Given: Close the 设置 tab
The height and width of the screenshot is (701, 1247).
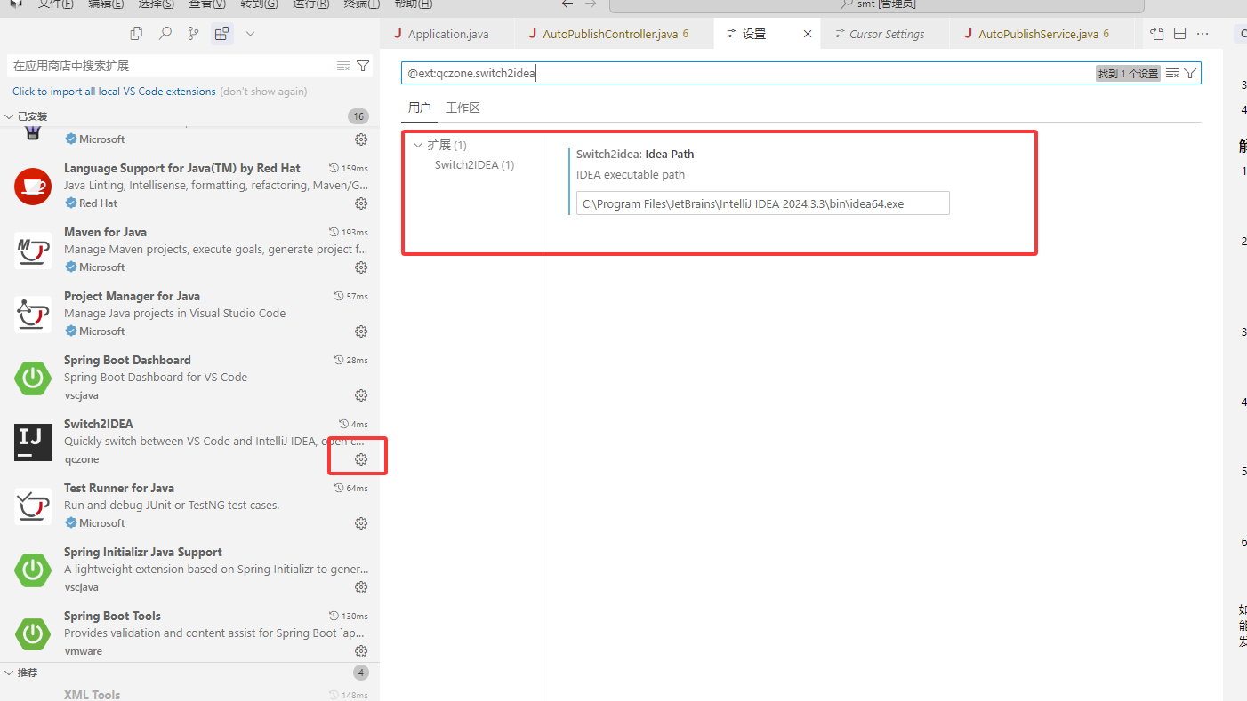Looking at the screenshot, I should click(x=808, y=34).
